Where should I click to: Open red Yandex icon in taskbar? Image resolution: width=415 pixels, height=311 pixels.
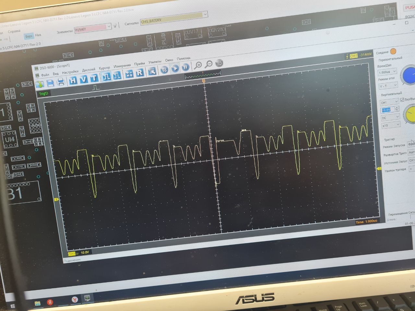50,302
